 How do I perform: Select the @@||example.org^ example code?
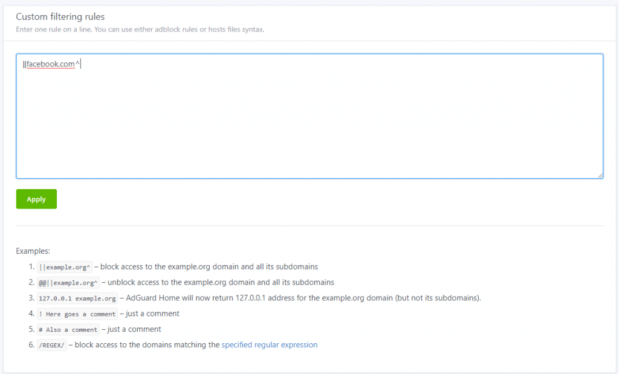click(68, 283)
